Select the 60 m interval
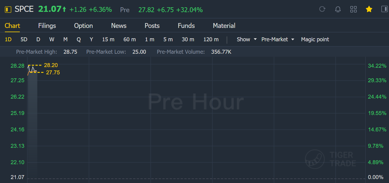Viewport: 389px width, 183px height. 130,39
